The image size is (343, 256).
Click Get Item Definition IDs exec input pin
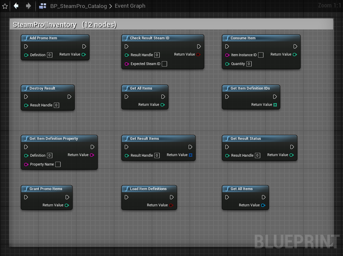tap(227, 97)
